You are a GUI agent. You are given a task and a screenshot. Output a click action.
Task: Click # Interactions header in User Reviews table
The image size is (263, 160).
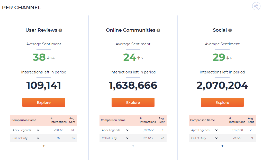[x=59, y=120]
